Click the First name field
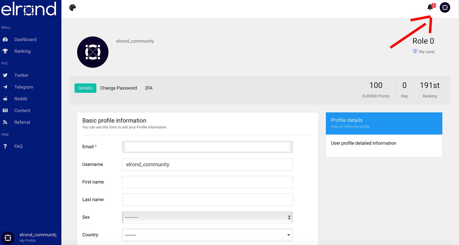459x245 pixels. point(207,182)
